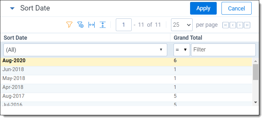264x120 pixels.
Task: Open the 25 per page dropdown
Action: point(182,25)
